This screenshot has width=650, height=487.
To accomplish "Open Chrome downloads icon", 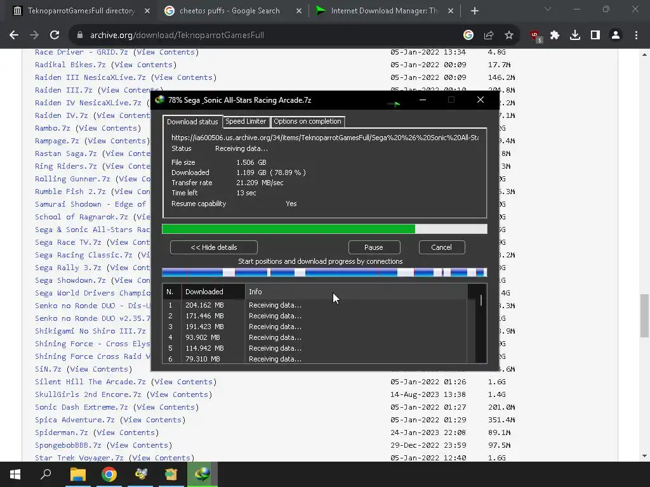I will pos(575,36).
